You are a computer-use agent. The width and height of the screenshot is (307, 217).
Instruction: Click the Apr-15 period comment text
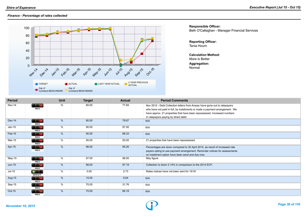(191, 151)
